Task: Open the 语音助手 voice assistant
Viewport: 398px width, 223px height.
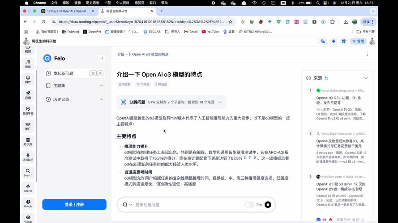Action: (28, 157)
